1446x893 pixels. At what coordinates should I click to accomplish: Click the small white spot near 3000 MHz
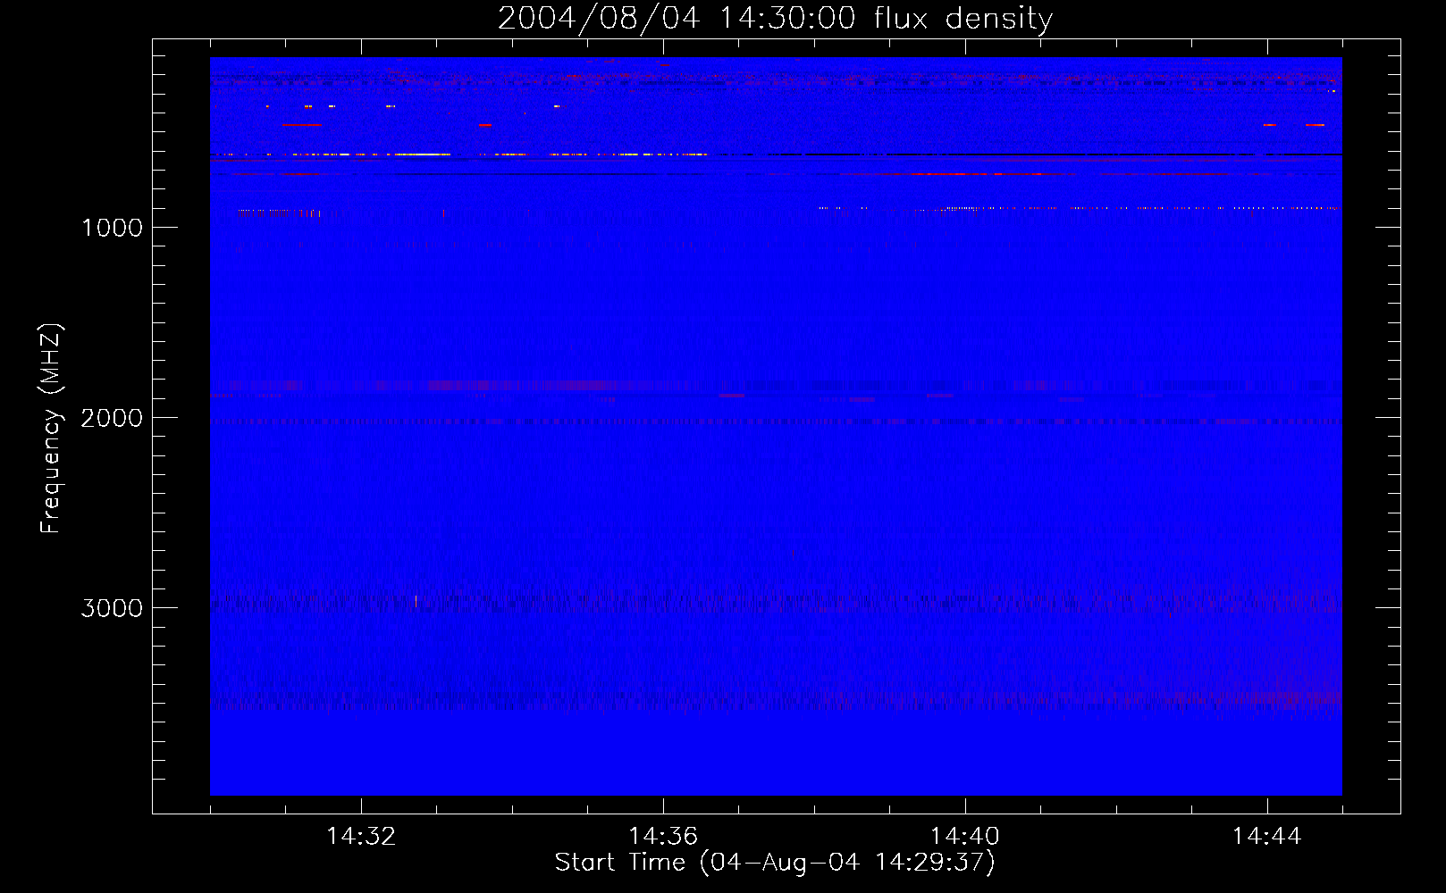tap(416, 600)
